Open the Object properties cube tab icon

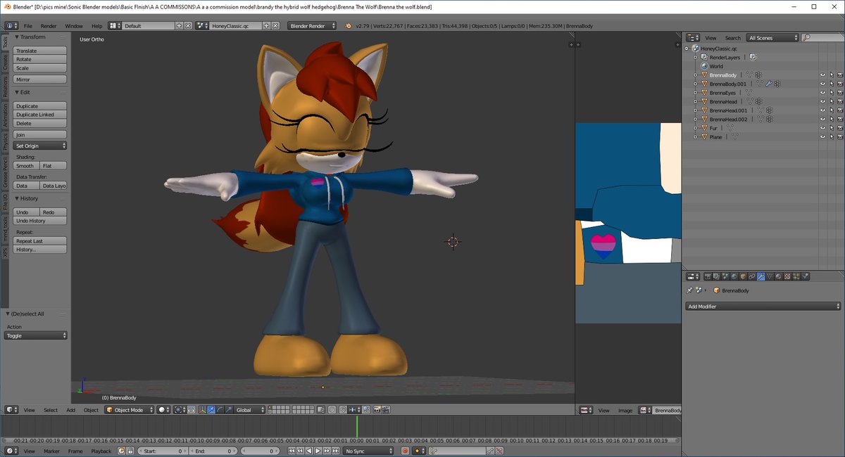[743, 276]
